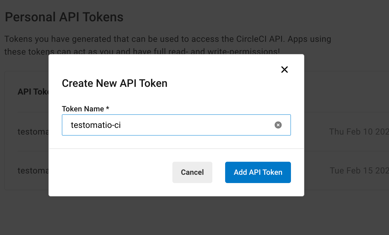Image resolution: width=389 pixels, height=235 pixels.
Task: Focus the Token Name input field
Action: tap(176, 125)
